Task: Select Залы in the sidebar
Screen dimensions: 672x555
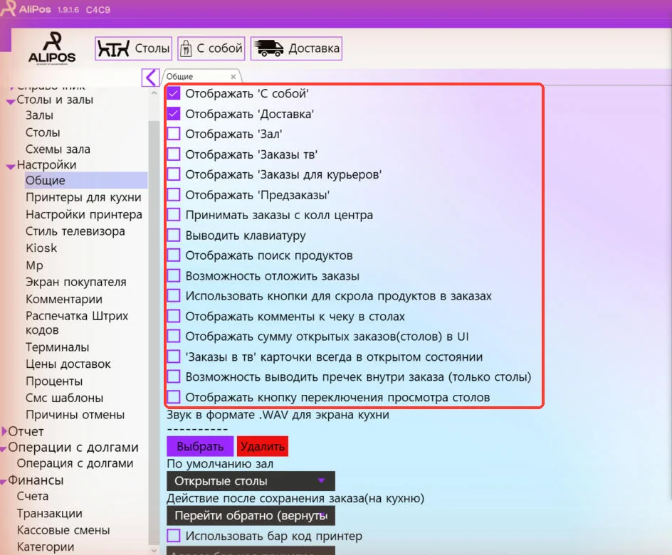Action: coord(39,115)
